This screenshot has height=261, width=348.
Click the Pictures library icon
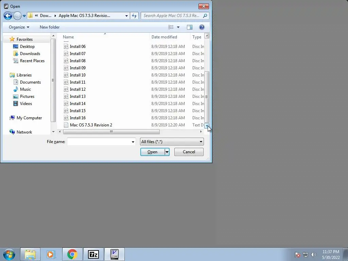(x=16, y=96)
